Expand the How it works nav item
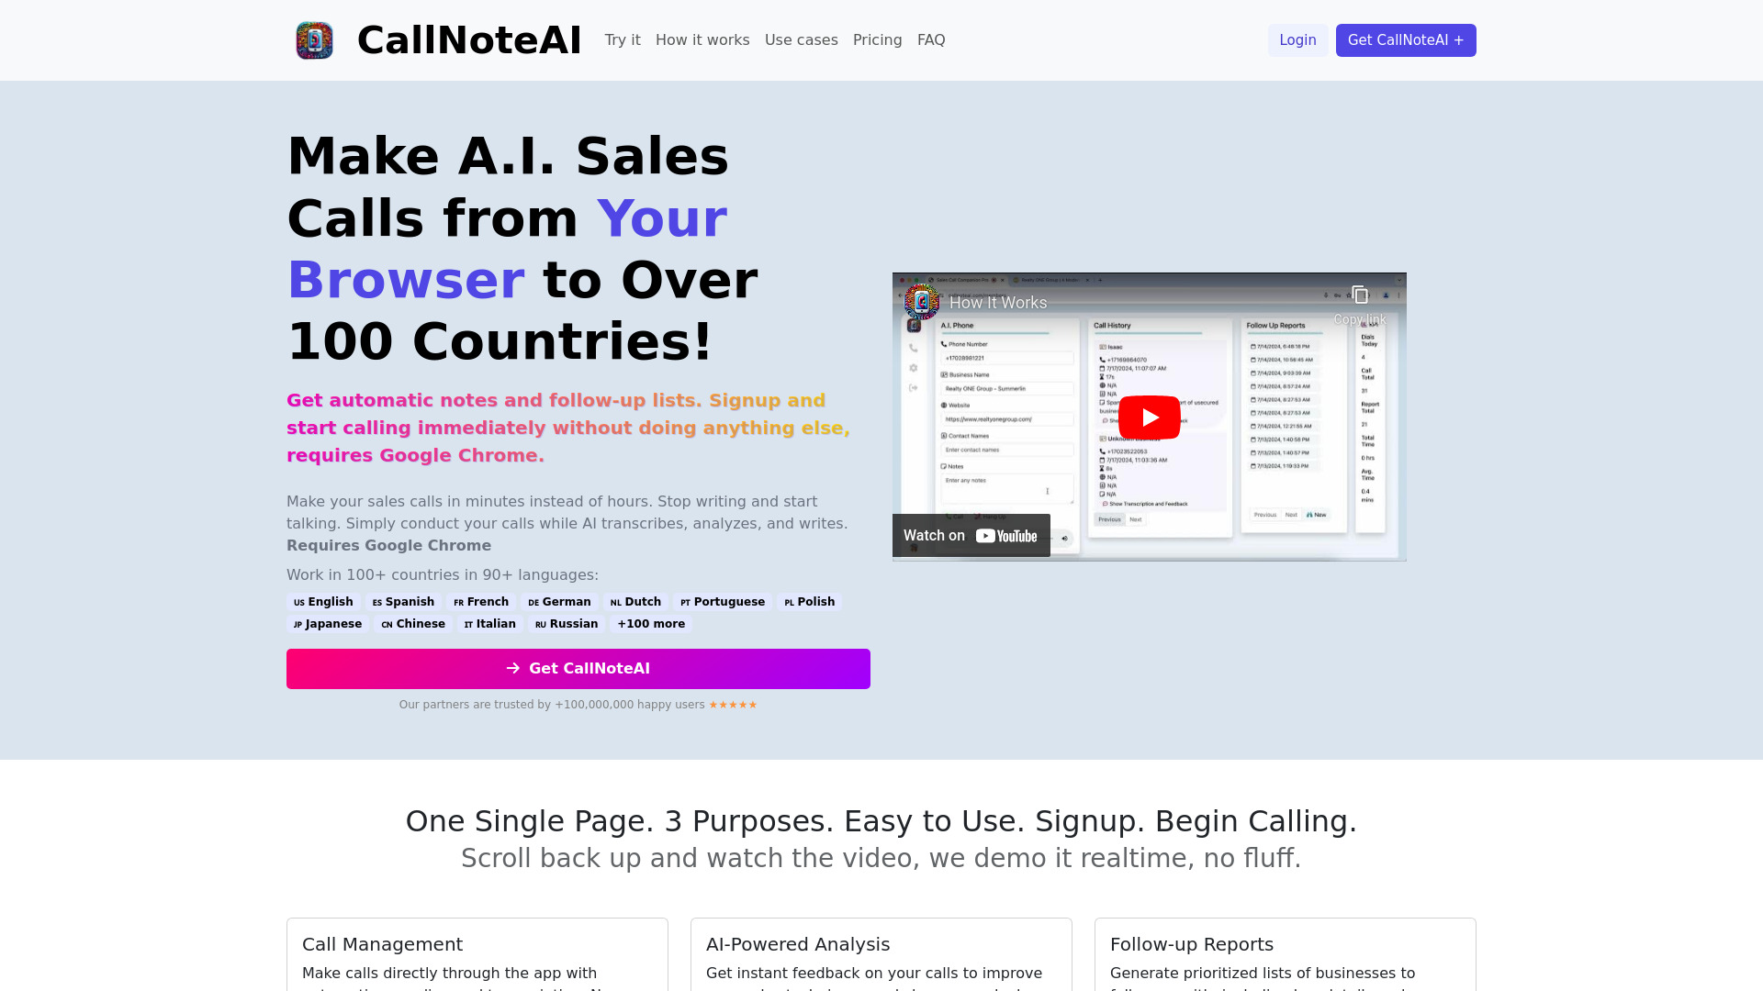This screenshot has height=991, width=1763. pos(702,40)
